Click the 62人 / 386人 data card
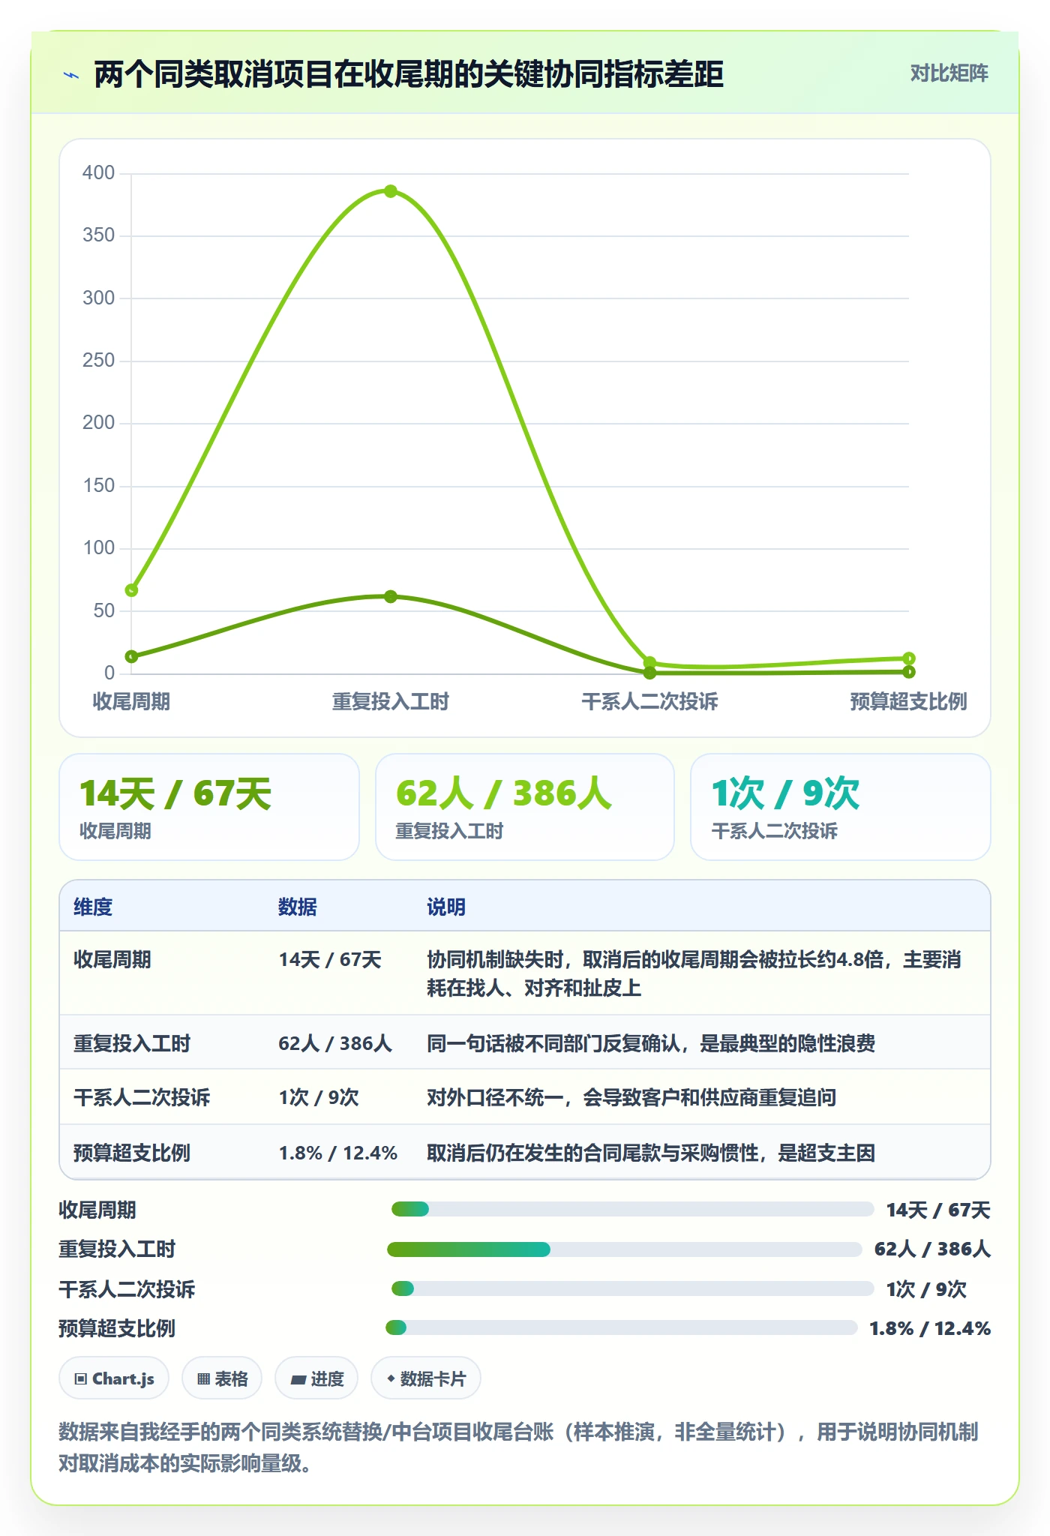 point(525,807)
